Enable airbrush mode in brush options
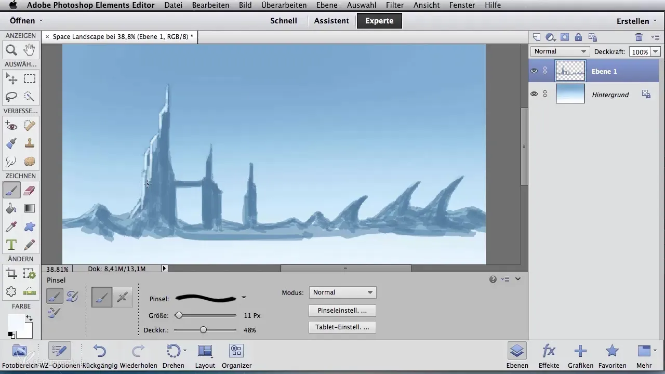 [x=123, y=297]
